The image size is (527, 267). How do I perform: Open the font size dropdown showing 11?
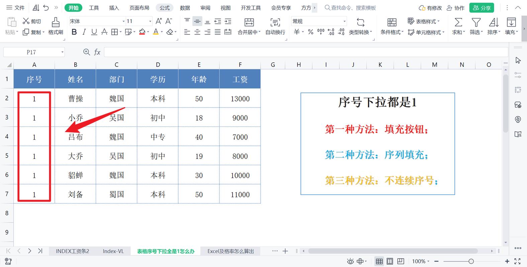[x=150, y=21]
